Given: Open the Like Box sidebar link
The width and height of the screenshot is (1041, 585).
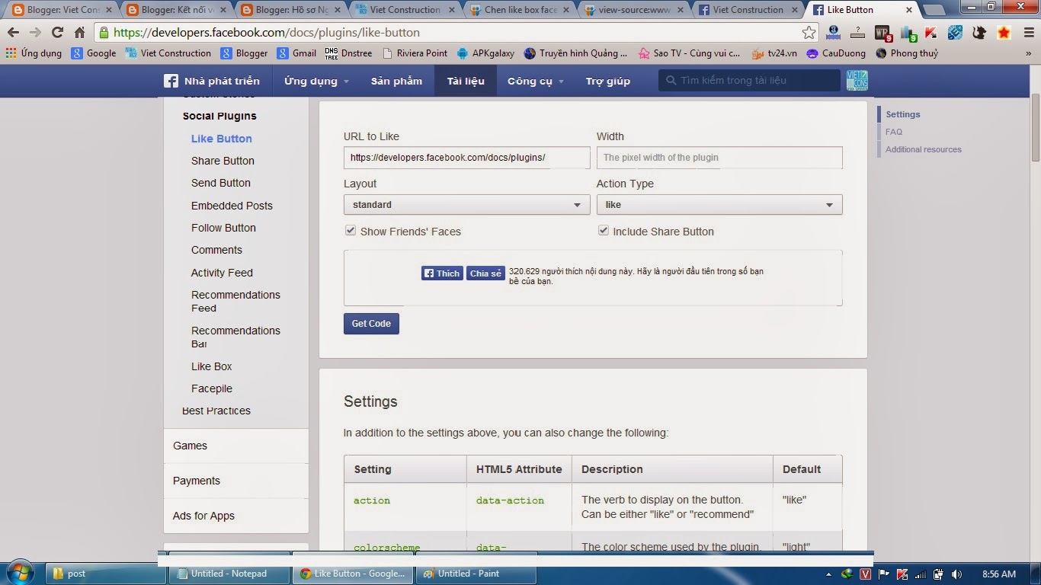Looking at the screenshot, I should 212,366.
